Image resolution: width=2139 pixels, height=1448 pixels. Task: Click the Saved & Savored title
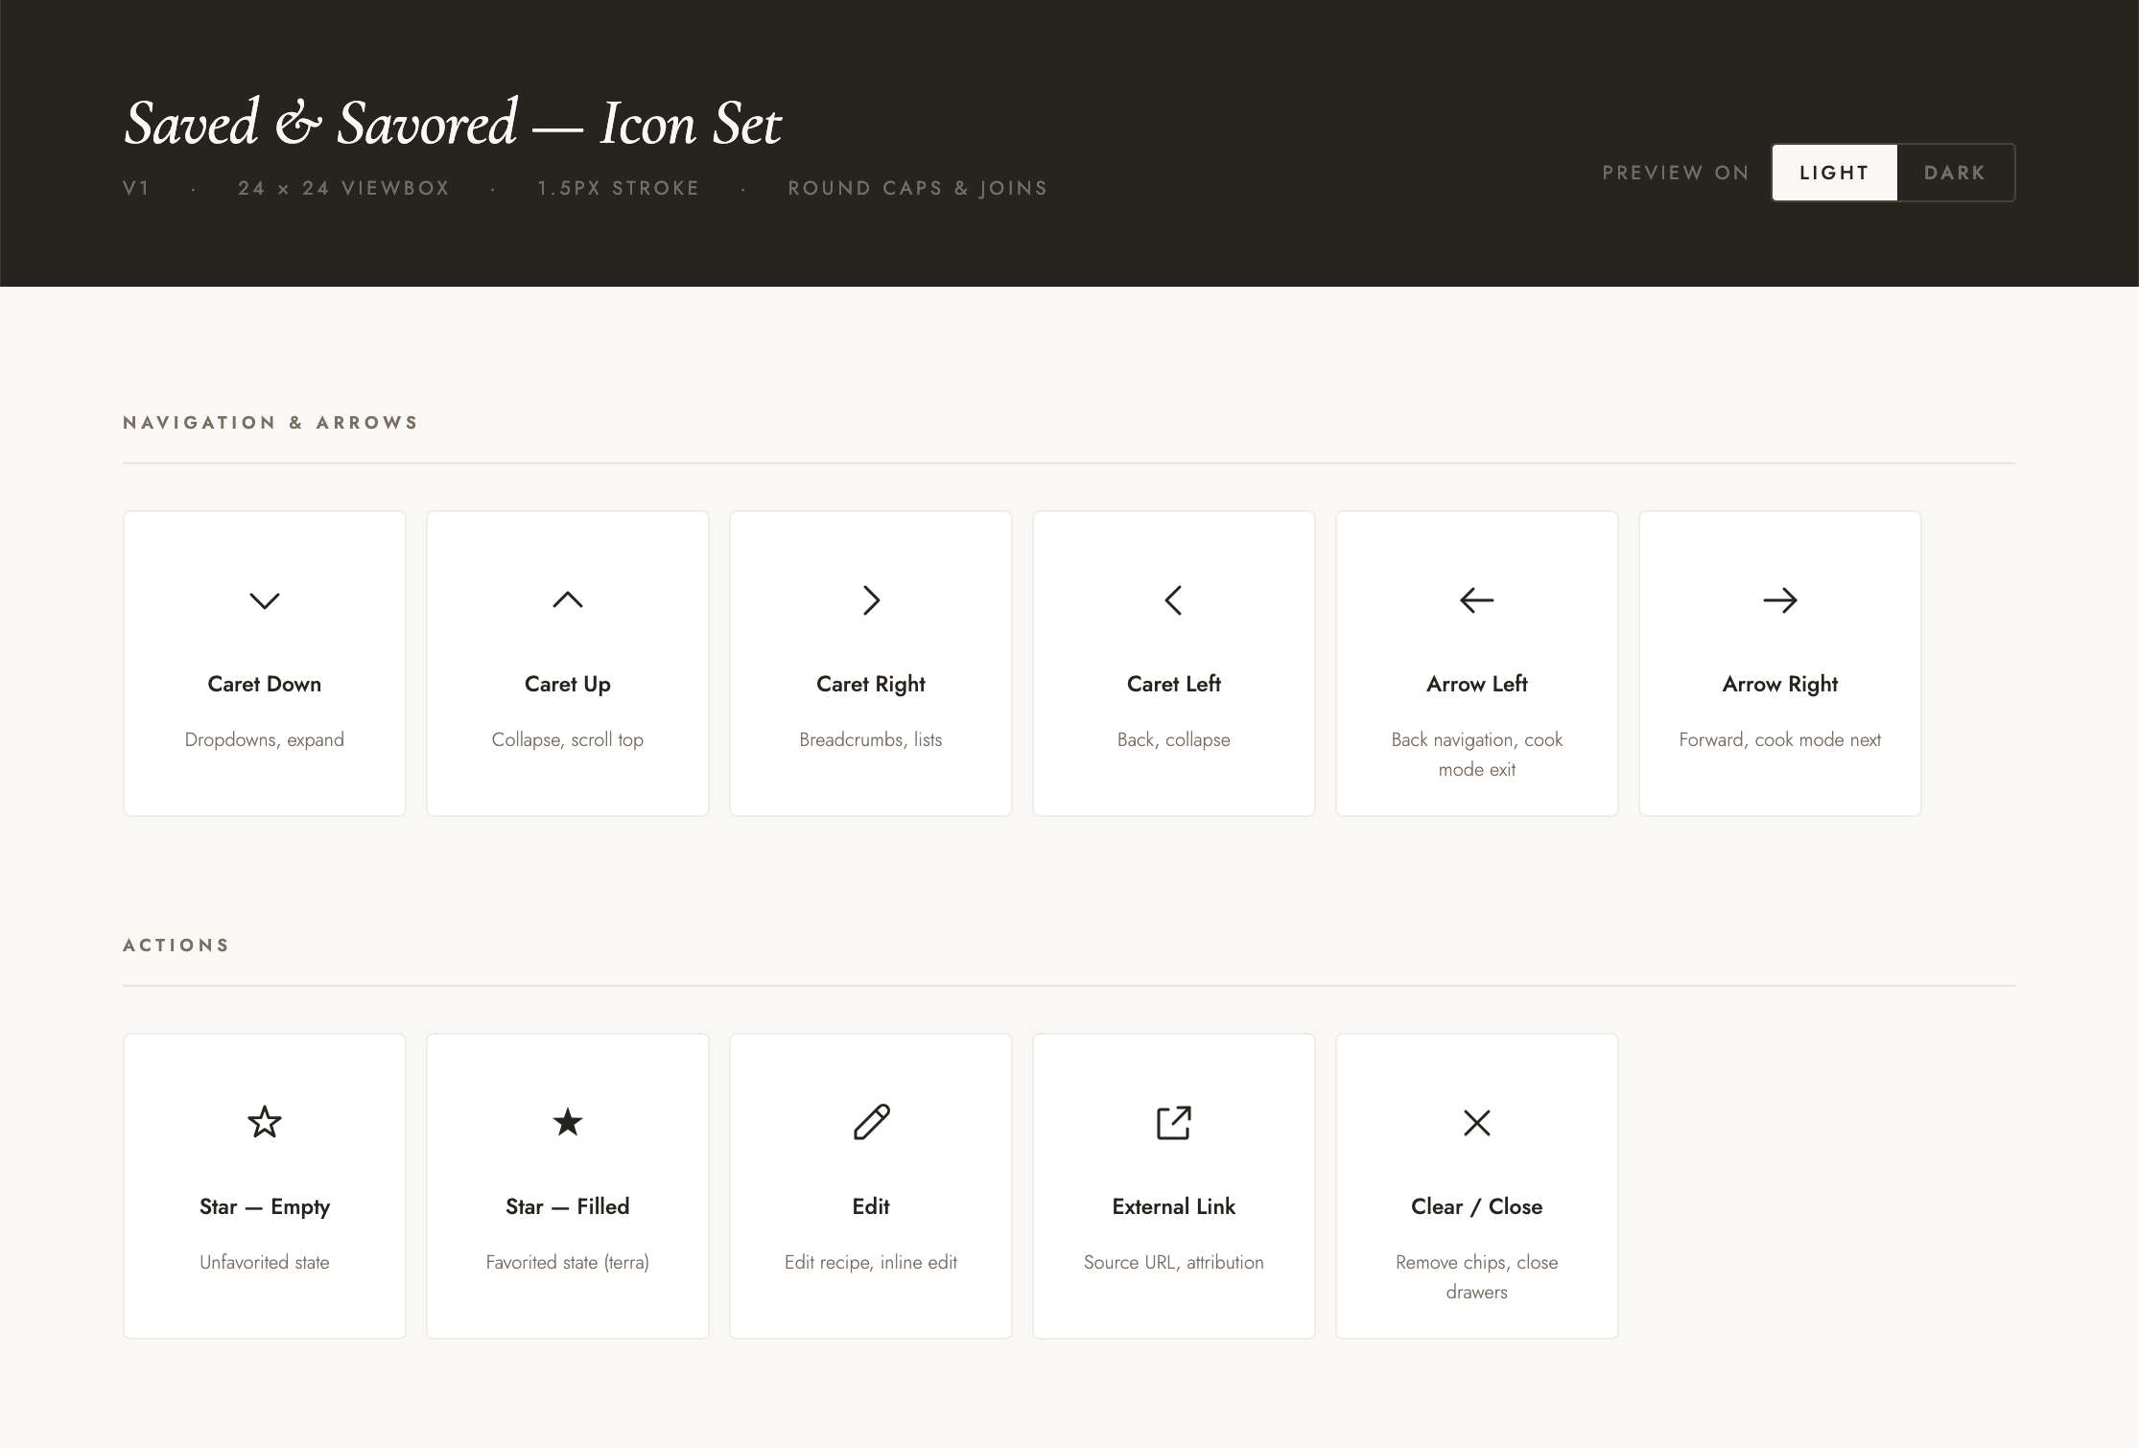tap(453, 123)
